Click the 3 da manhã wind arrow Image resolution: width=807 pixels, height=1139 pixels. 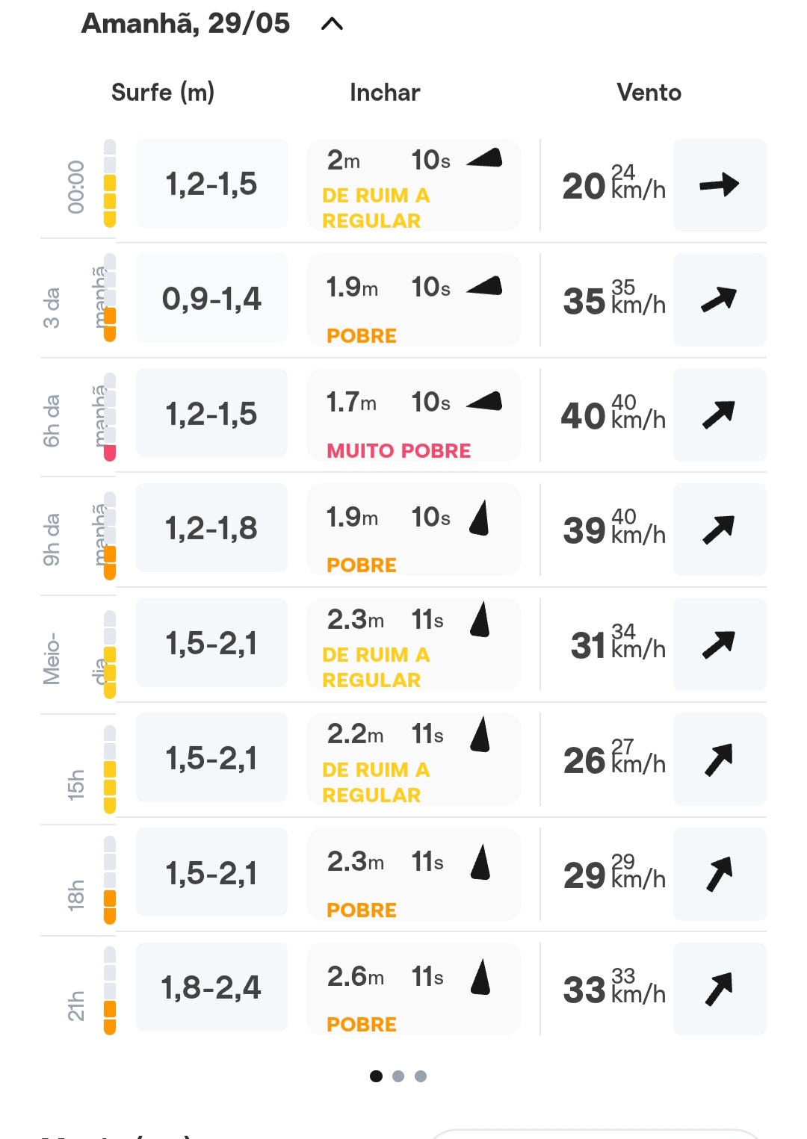point(720,300)
